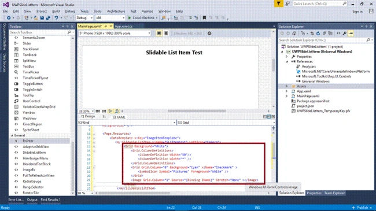The image size is (376, 211).
Task: Click View Code icon in Solution Explorer
Action: pyautogui.click(x=338, y=34)
